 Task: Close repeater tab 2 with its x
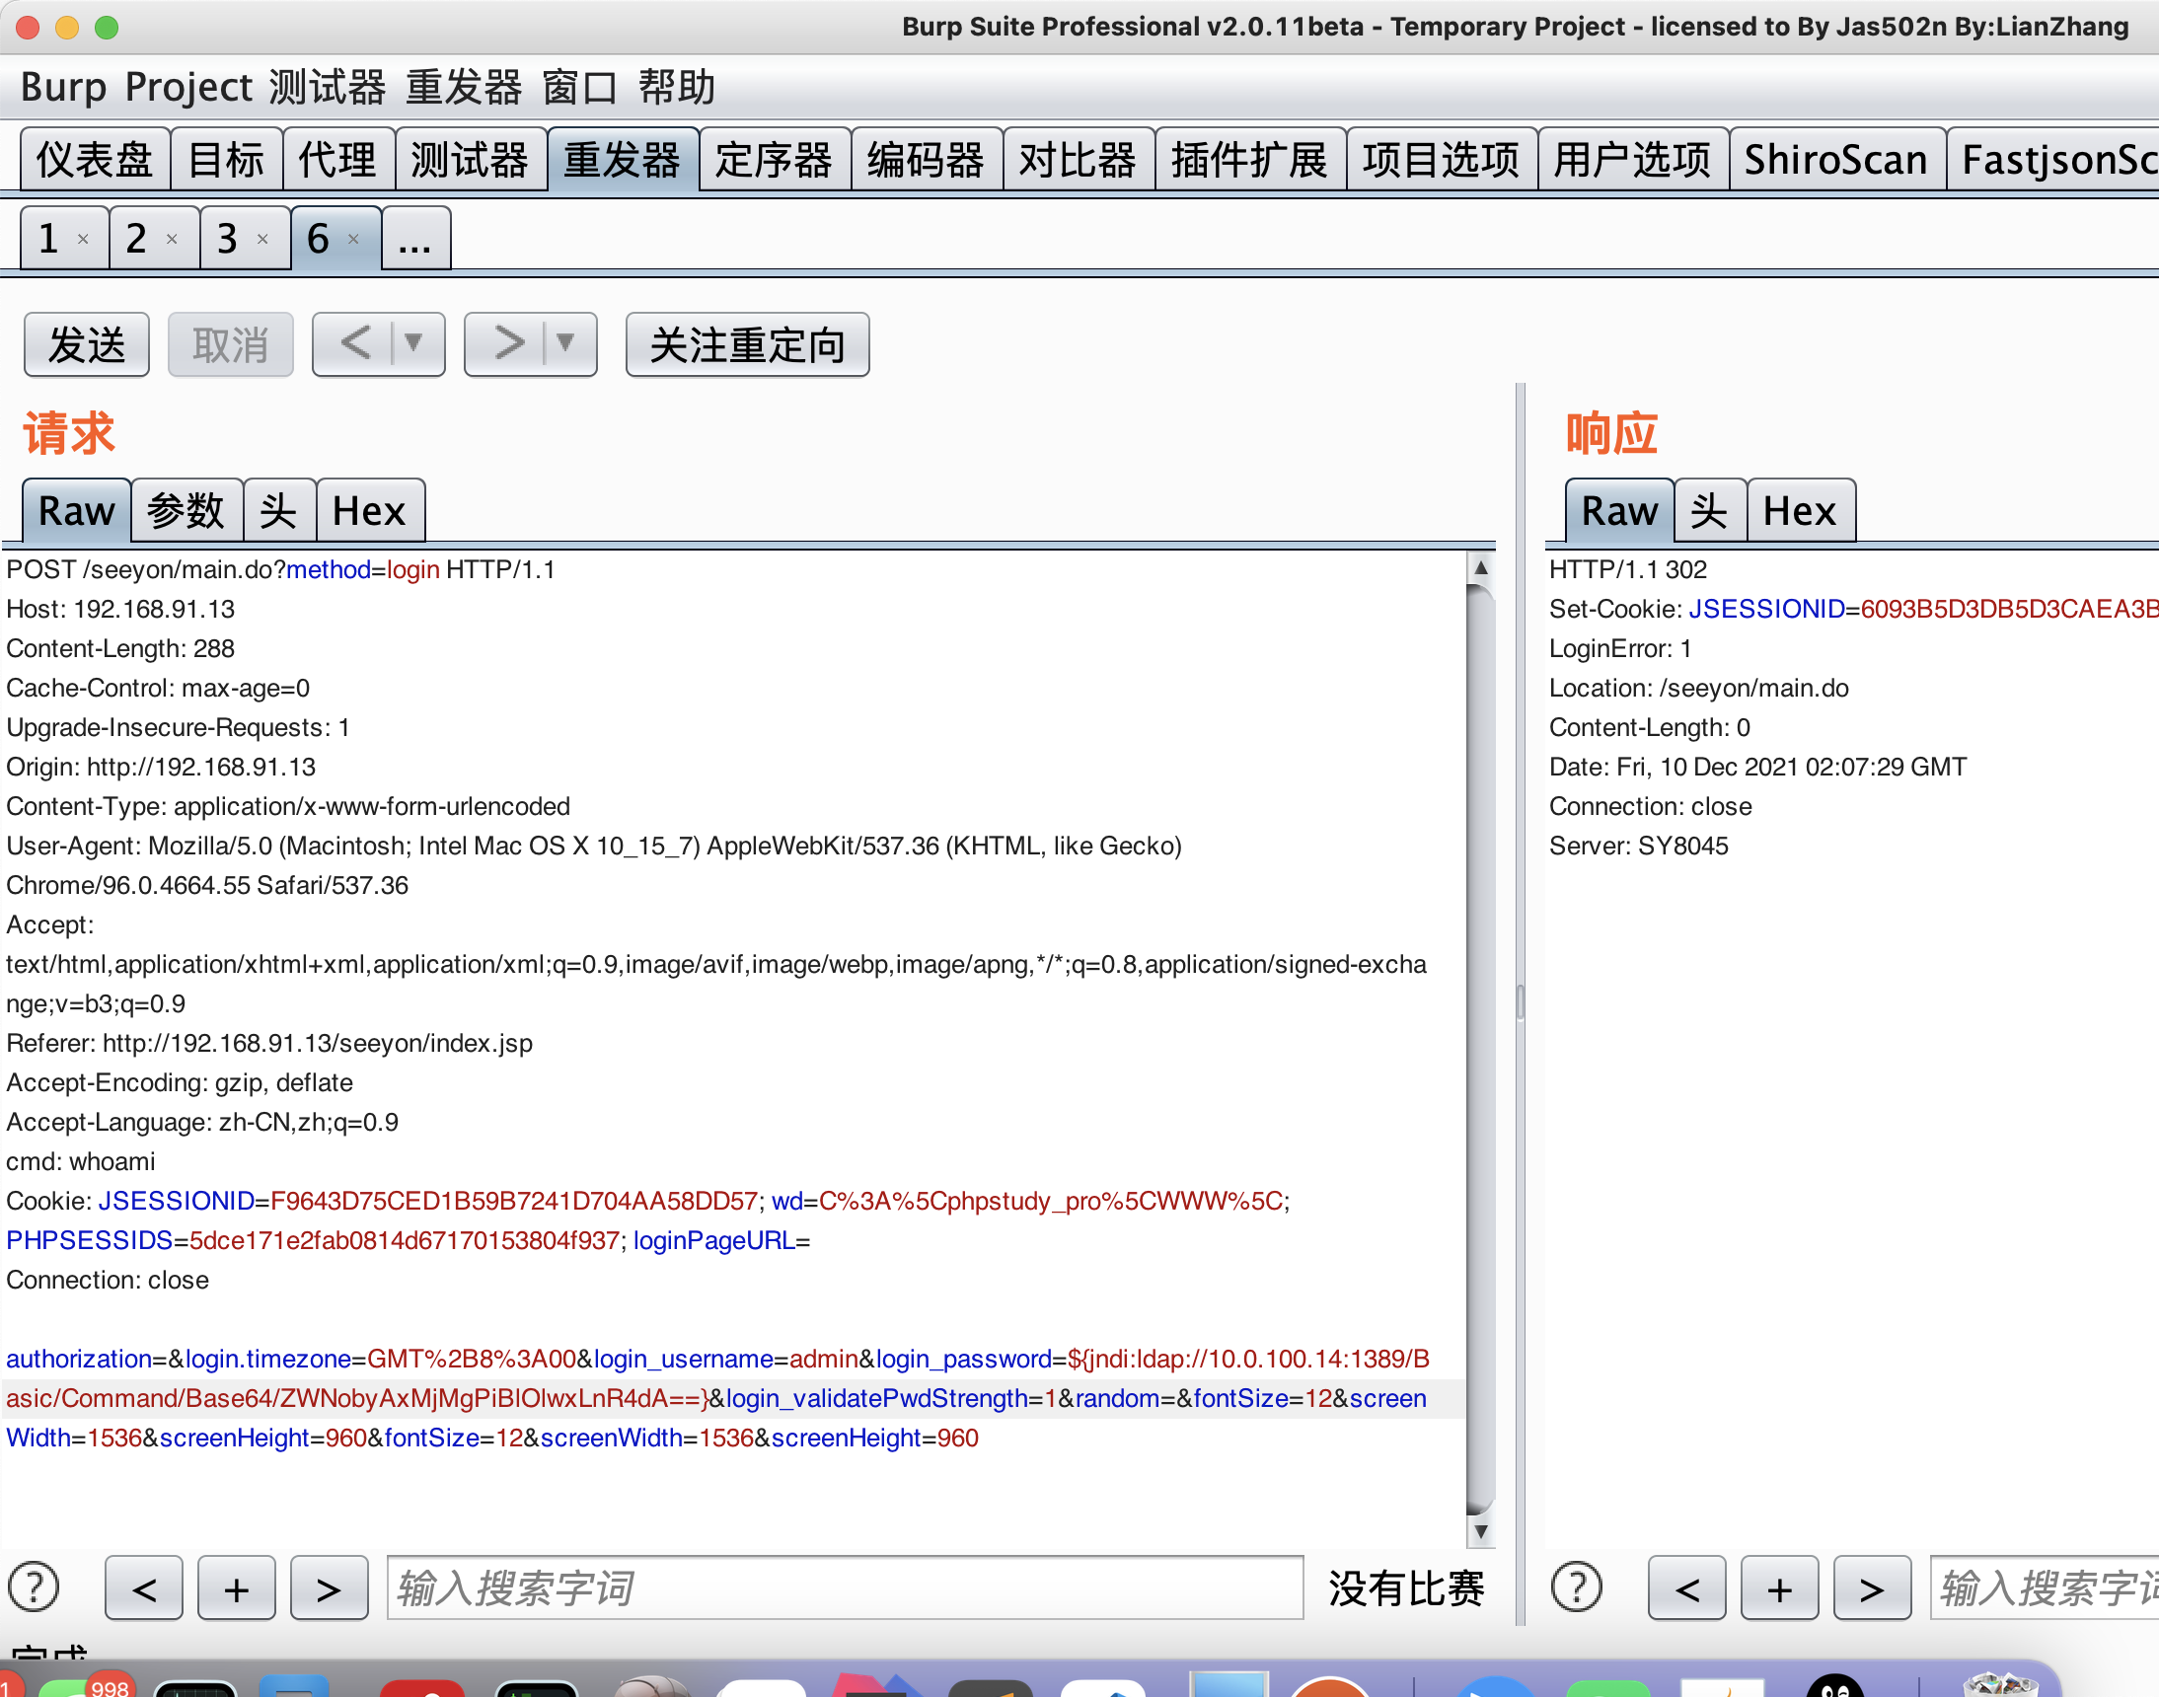point(172,240)
